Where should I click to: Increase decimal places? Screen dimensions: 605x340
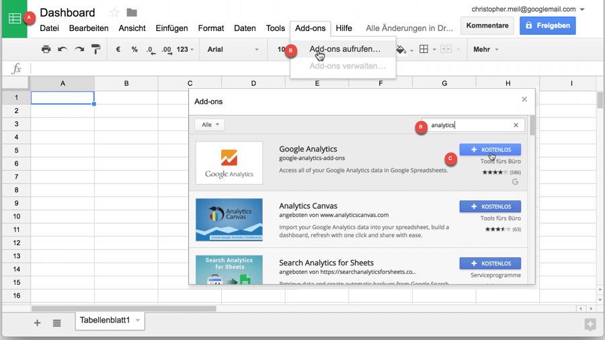tap(167, 50)
